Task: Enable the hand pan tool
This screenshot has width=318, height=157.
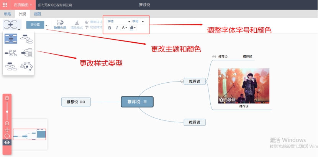Action: point(7,130)
